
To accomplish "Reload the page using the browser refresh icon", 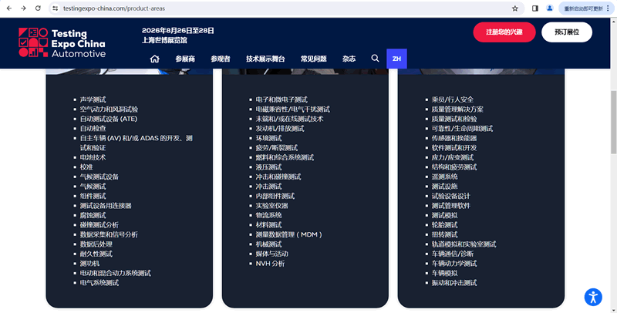I will click(x=39, y=8).
